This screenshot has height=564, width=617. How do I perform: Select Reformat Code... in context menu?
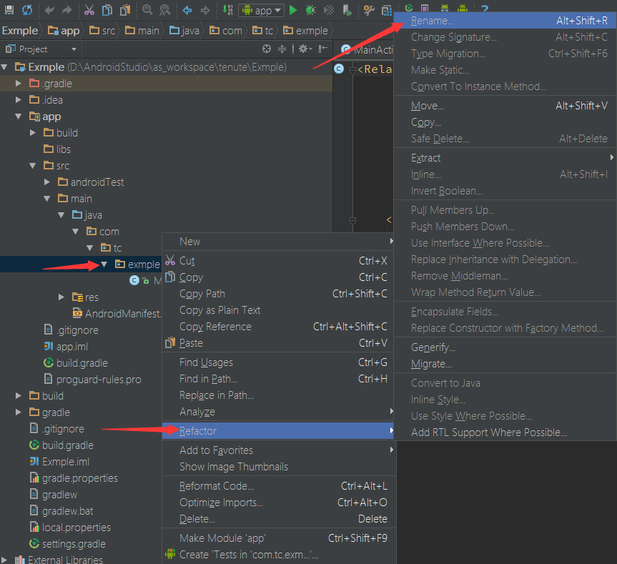279,486
